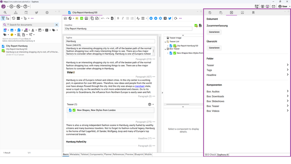This screenshot has width=291, height=164.
Task: Undo the last edit
Action: point(103,18)
